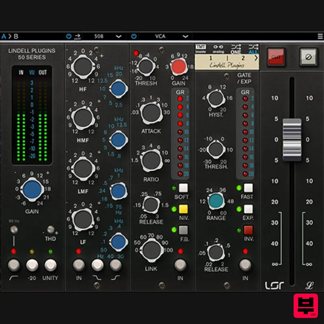The height and width of the screenshot is (324, 324).
Task: Click the gate HYST. knob
Action: (x=216, y=98)
